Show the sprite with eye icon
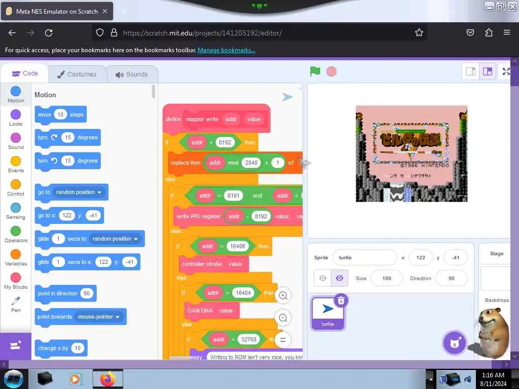519x389 pixels. pyautogui.click(x=323, y=278)
